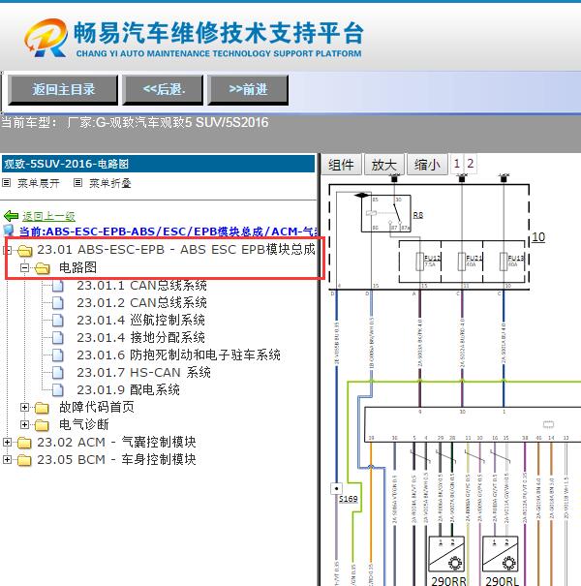The width and height of the screenshot is (581, 586).
Task: Click the 290RL component label
Action: pos(502,581)
